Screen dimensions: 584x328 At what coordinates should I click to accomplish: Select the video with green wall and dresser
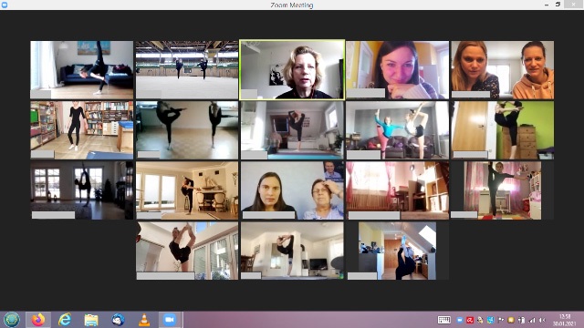[503, 130]
